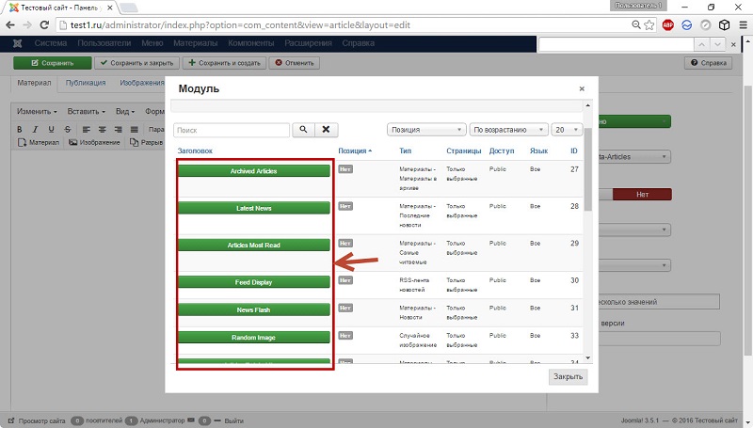Click the Просмотр сайта link in status bar
Viewport: 753px width, 428px height.
[x=38, y=420]
